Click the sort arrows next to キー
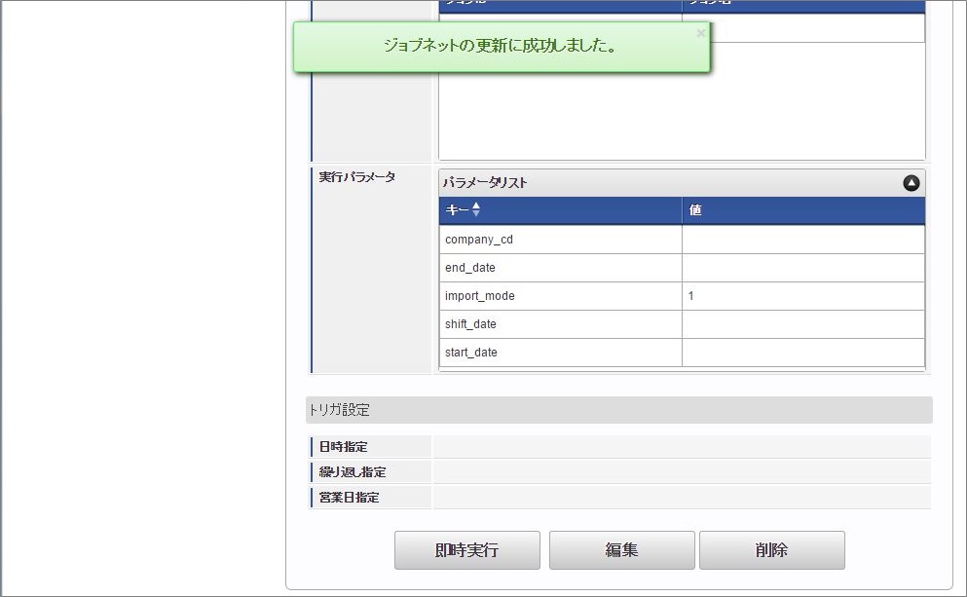 [475, 210]
